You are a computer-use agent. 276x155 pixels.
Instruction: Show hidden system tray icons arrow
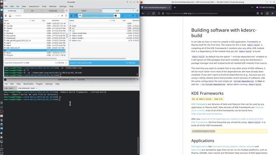coord(2,146)
